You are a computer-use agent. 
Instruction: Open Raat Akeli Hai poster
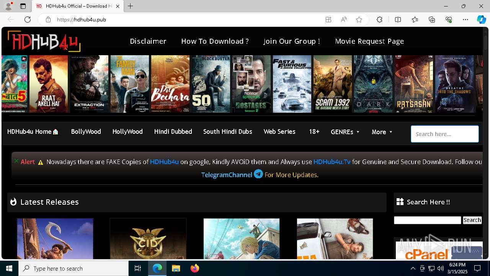click(x=49, y=84)
